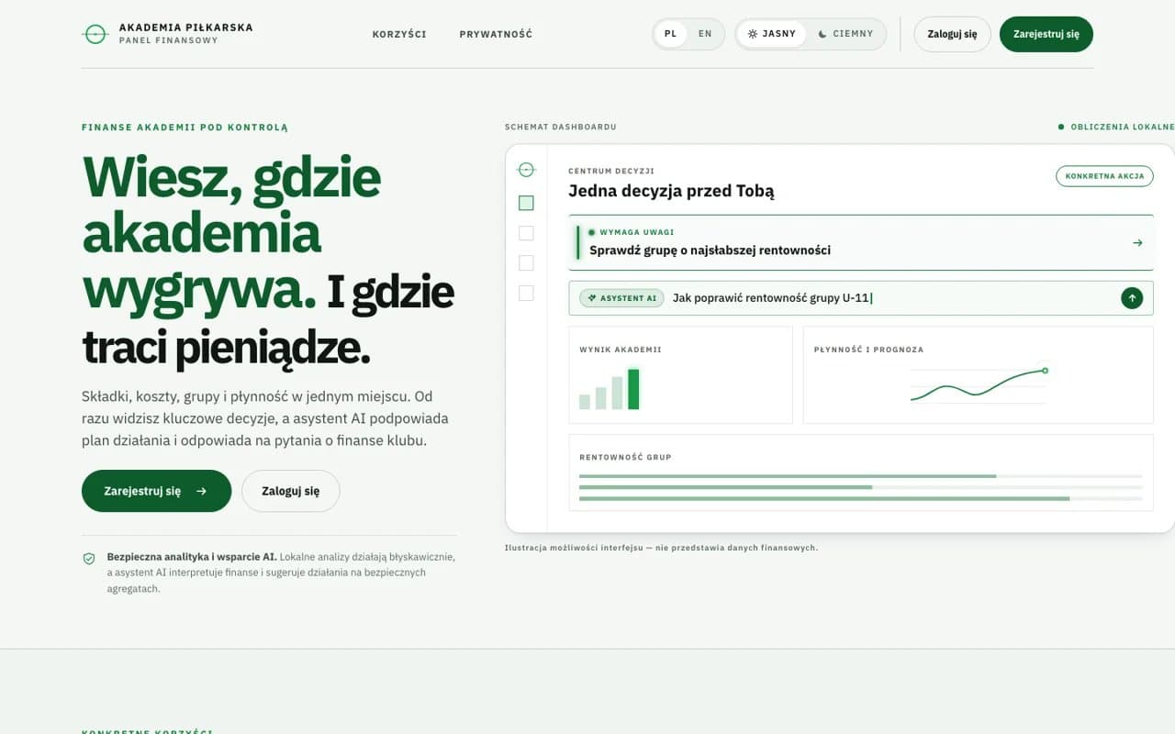Open the Płynność i prognoza line chart
Image resolution: width=1175 pixels, height=734 pixels.
tap(979, 374)
